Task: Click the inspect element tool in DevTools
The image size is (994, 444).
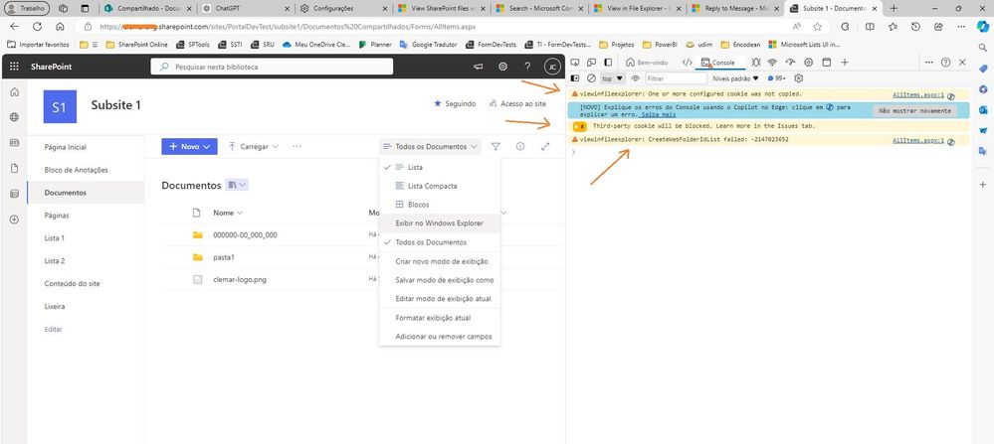Action: click(x=575, y=62)
